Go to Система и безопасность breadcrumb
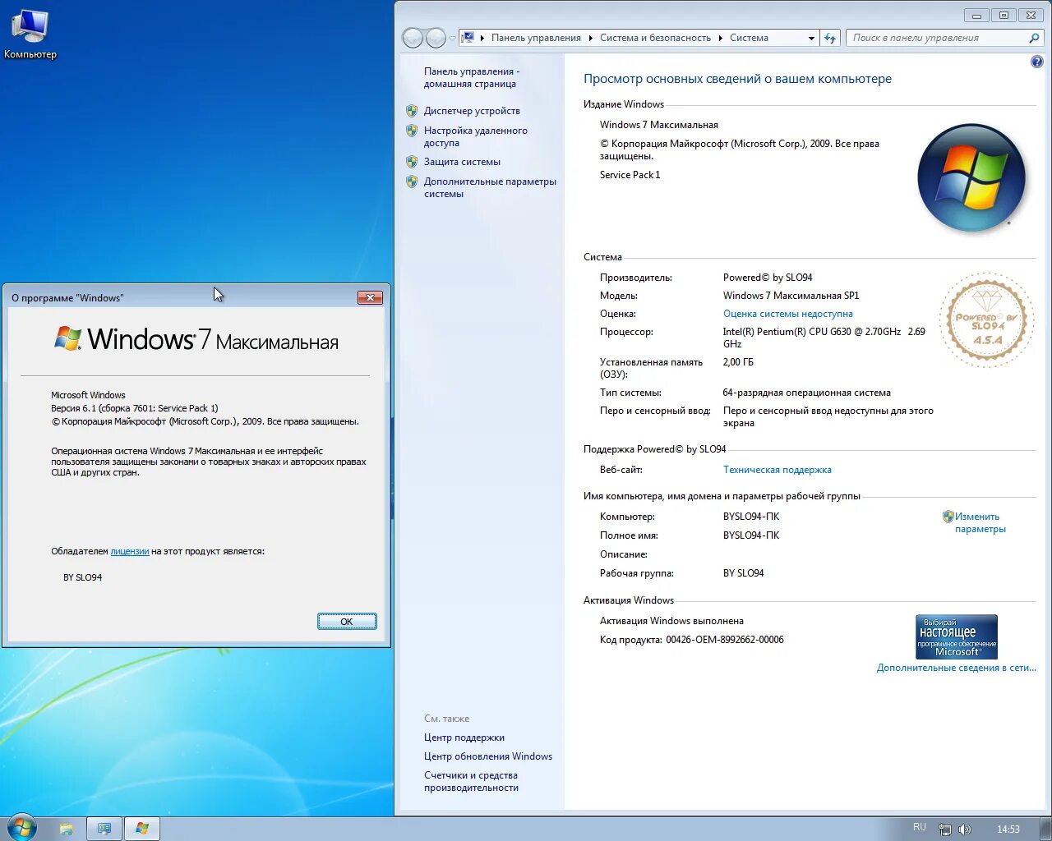1052x841 pixels. [655, 38]
